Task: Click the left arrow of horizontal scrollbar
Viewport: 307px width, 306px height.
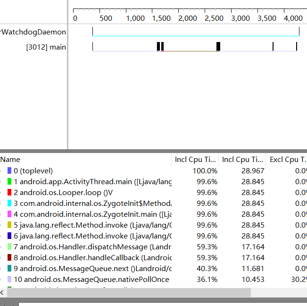Action: [2, 293]
